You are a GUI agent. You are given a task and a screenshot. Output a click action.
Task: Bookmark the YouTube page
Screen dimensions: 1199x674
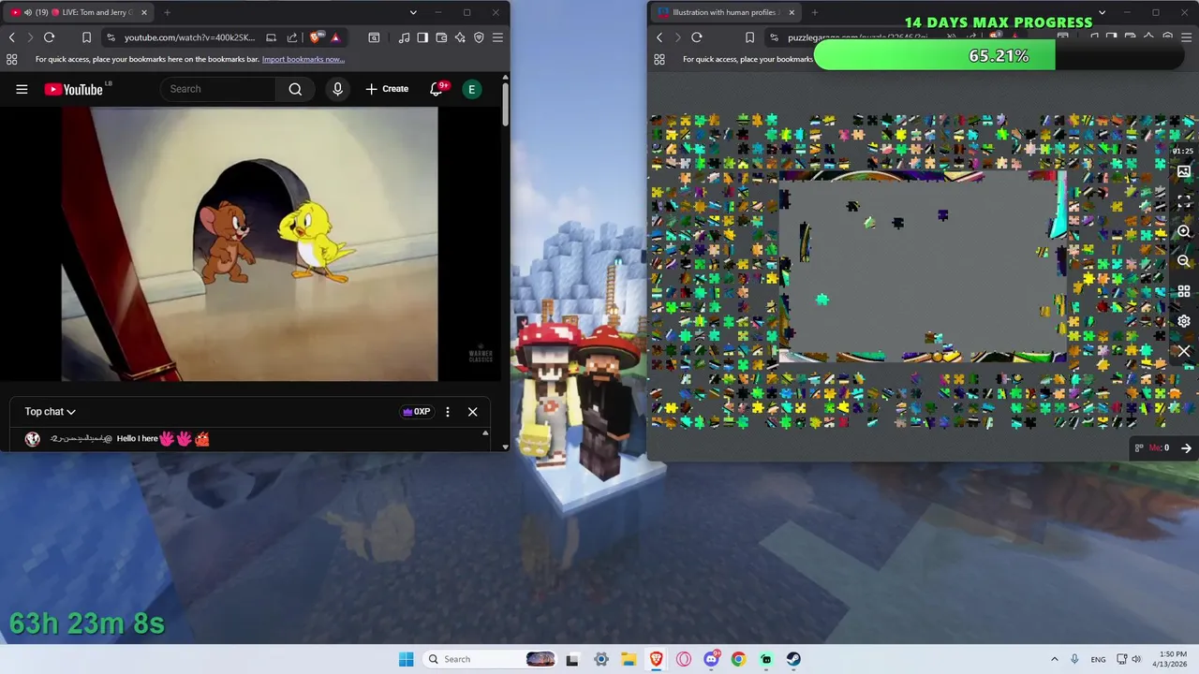pos(86,37)
